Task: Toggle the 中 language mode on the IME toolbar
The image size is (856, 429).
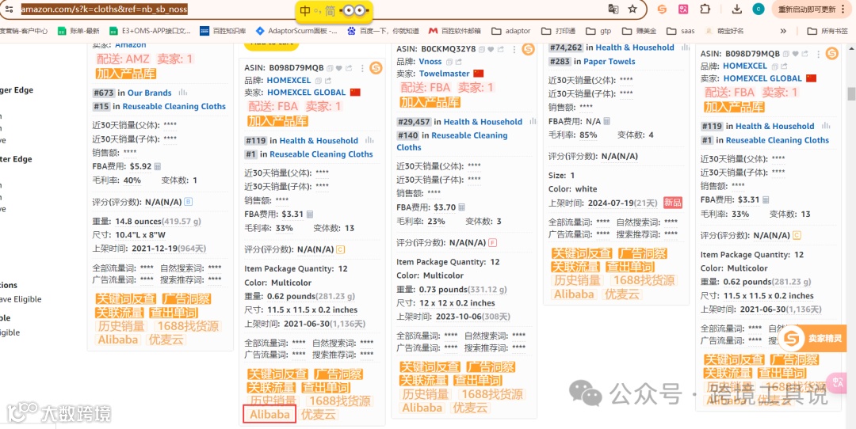Action: click(x=306, y=11)
